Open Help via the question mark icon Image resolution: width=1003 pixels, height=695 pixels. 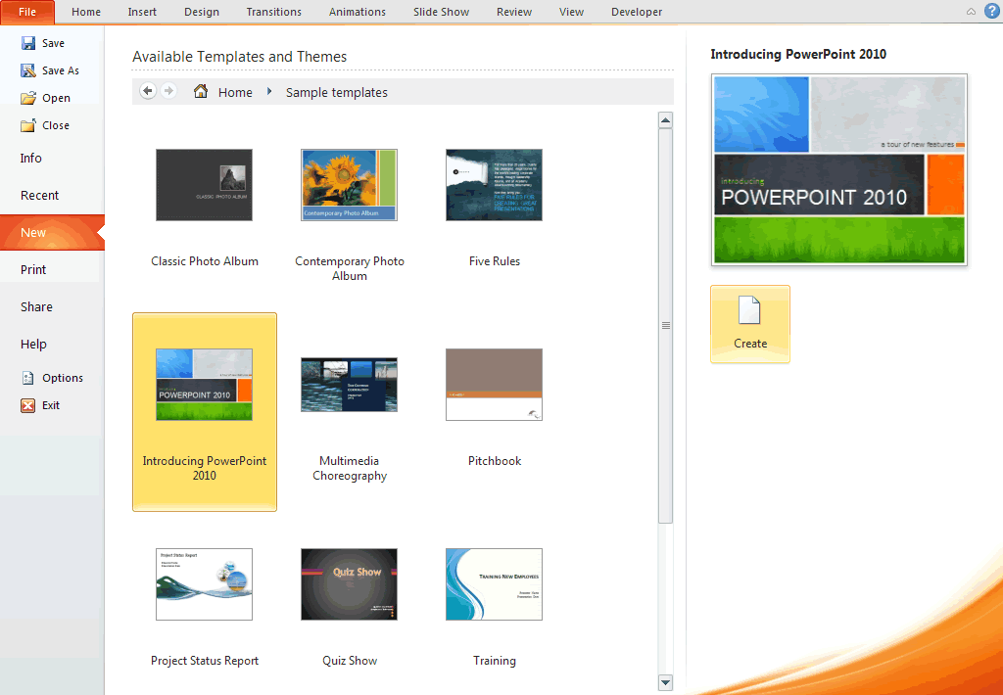point(991,12)
